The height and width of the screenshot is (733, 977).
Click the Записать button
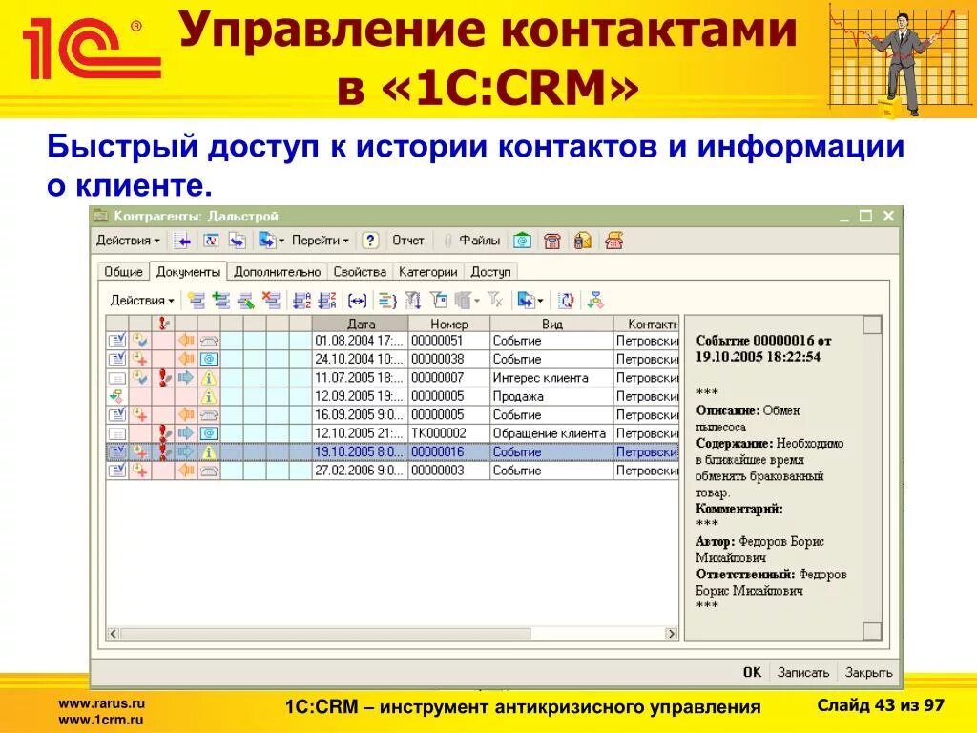coord(803,673)
